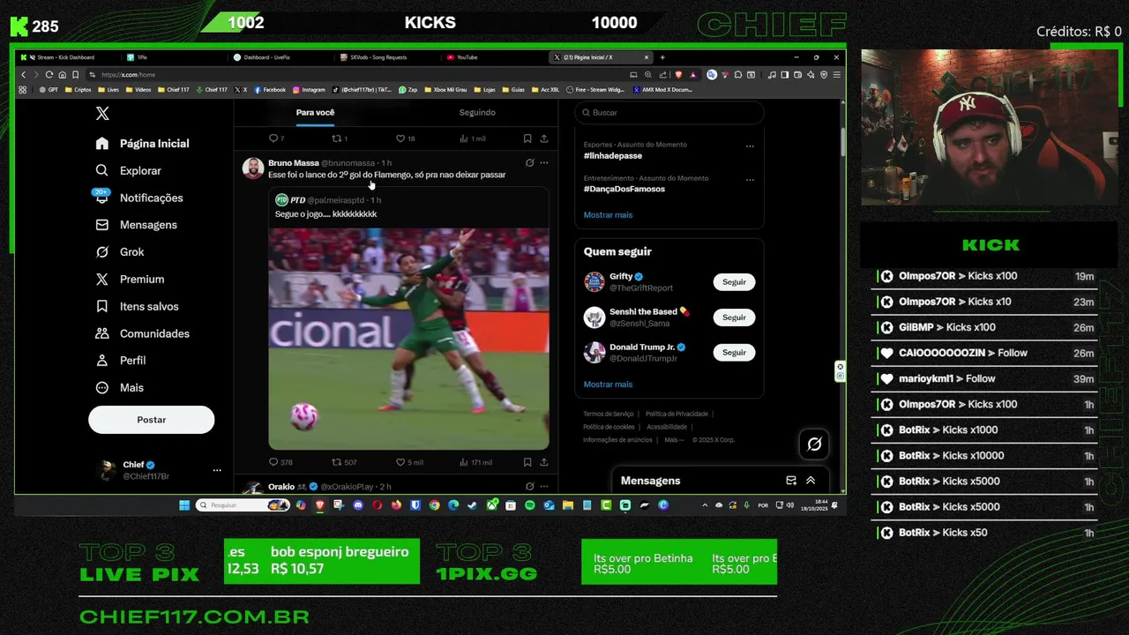
Task: Open Itens salvos in the sidebar
Action: coord(137,307)
